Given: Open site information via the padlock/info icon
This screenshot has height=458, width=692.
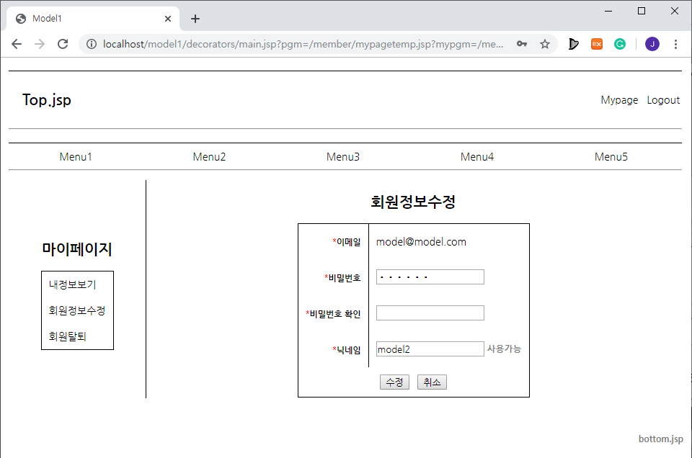Looking at the screenshot, I should pos(91,44).
